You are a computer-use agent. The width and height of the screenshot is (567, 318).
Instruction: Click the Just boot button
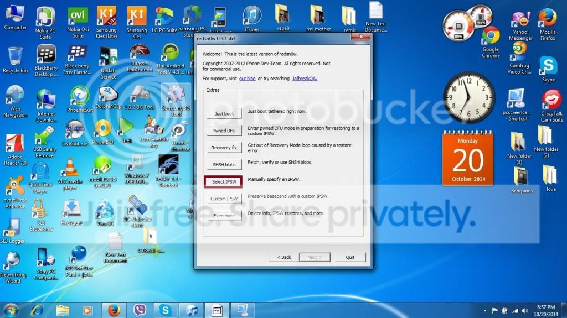[224, 114]
